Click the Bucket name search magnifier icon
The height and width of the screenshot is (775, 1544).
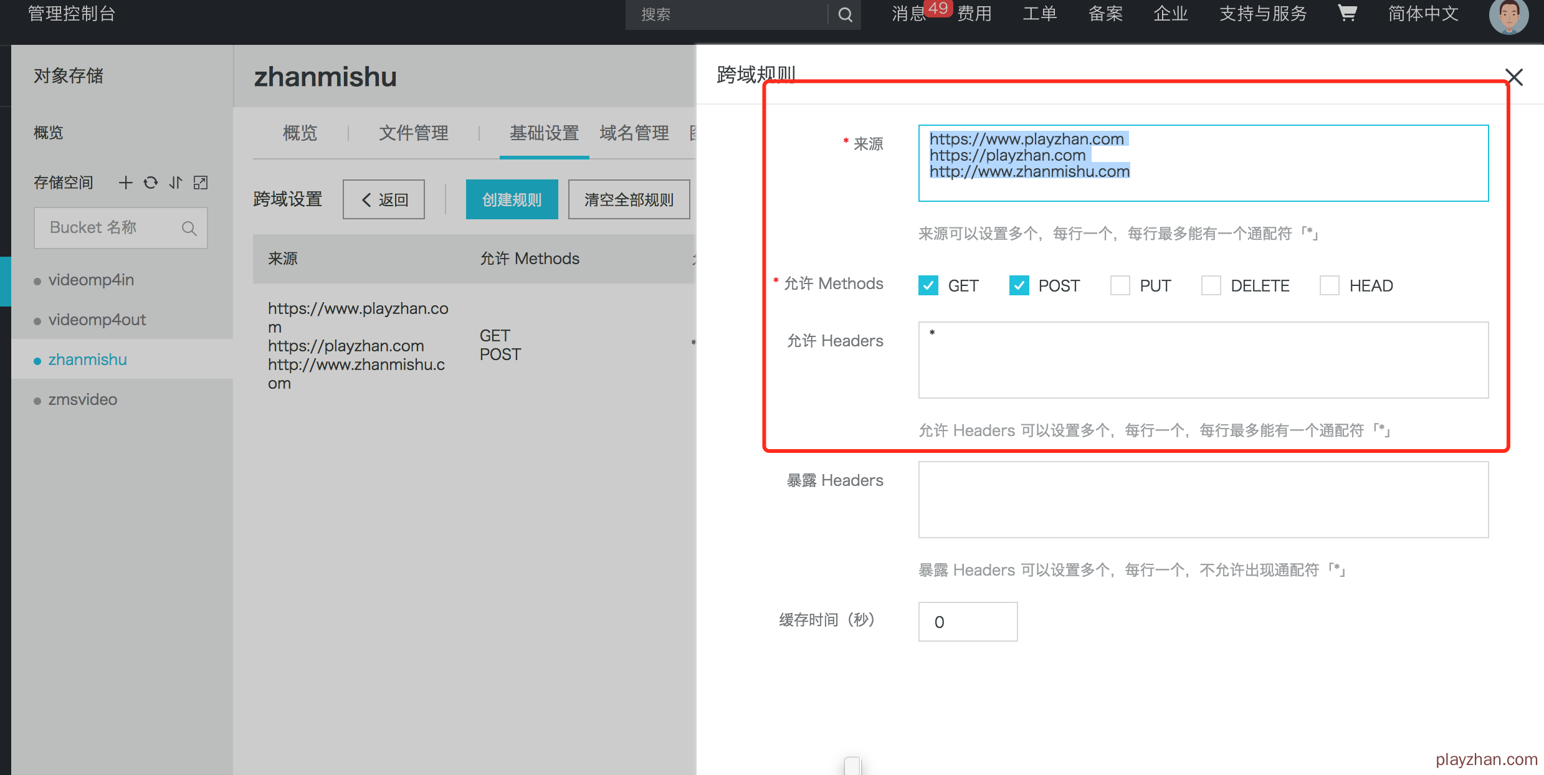[189, 229]
